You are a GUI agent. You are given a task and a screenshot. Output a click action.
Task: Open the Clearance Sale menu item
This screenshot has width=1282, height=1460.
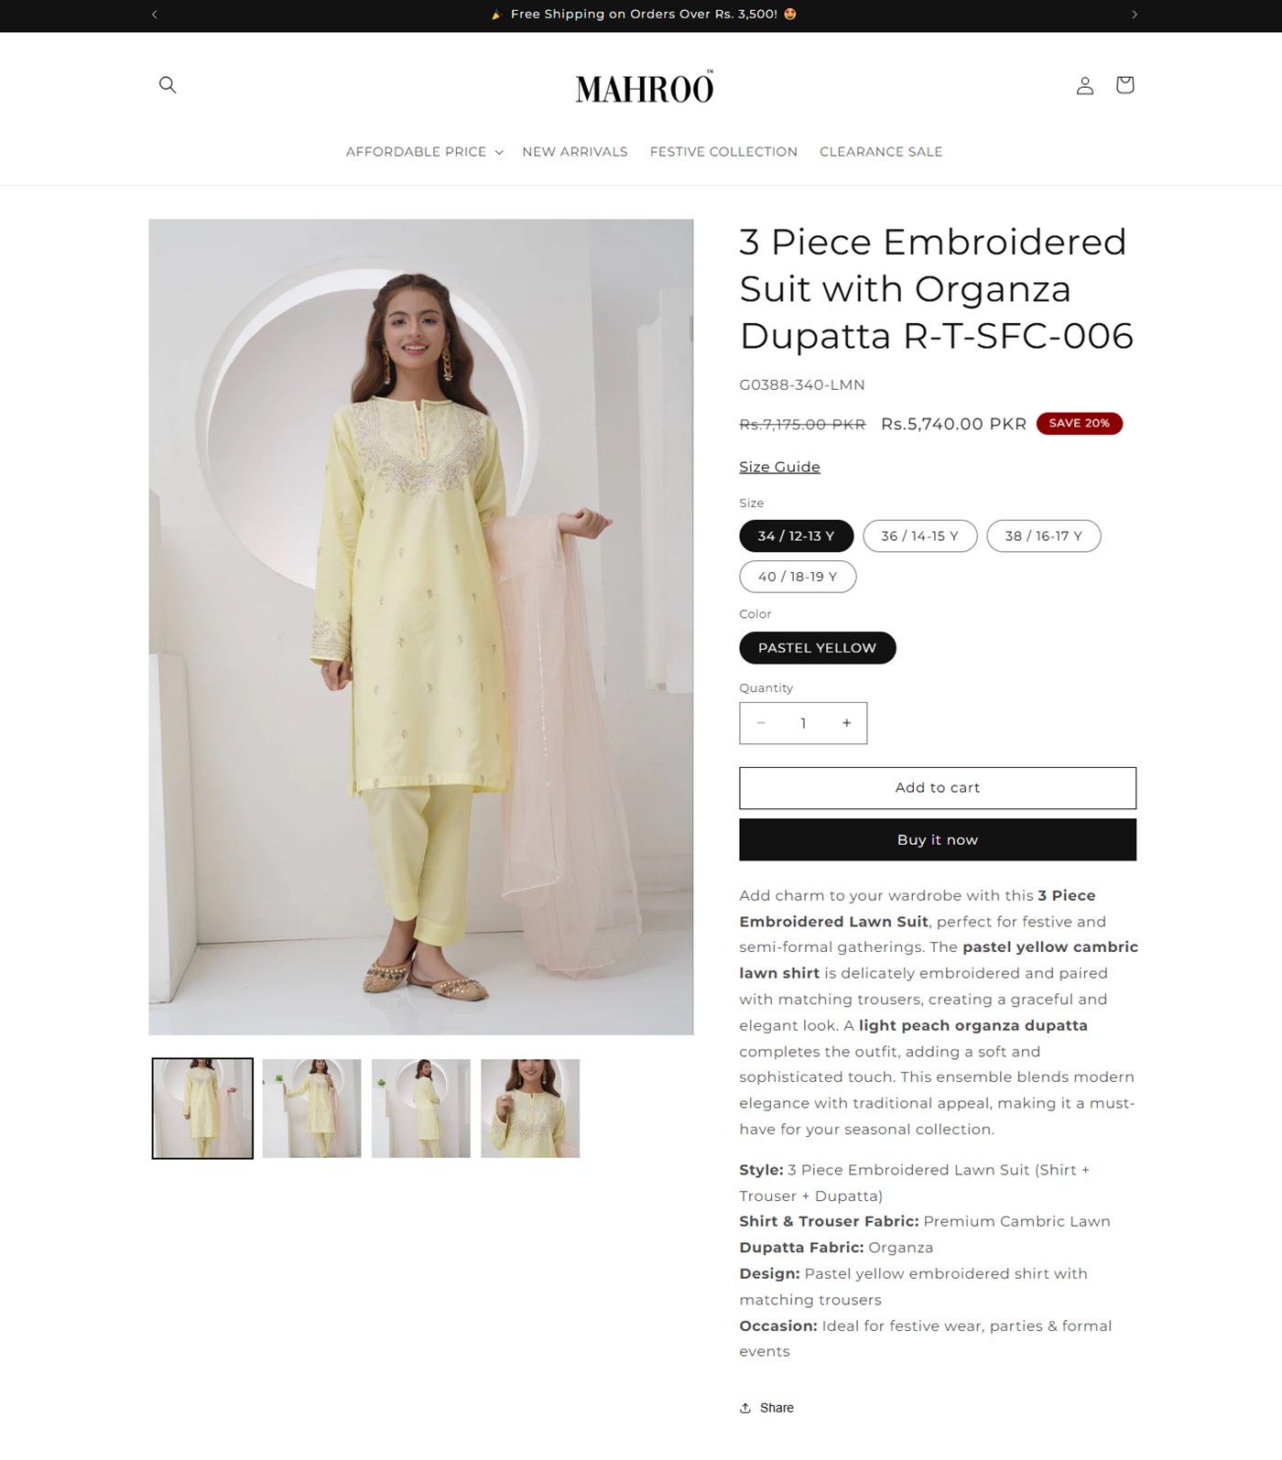(x=881, y=152)
